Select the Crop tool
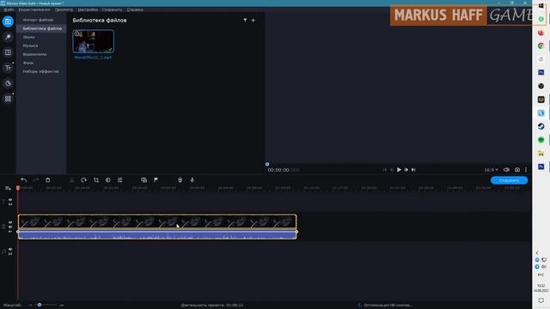550x309 pixels. (x=95, y=180)
